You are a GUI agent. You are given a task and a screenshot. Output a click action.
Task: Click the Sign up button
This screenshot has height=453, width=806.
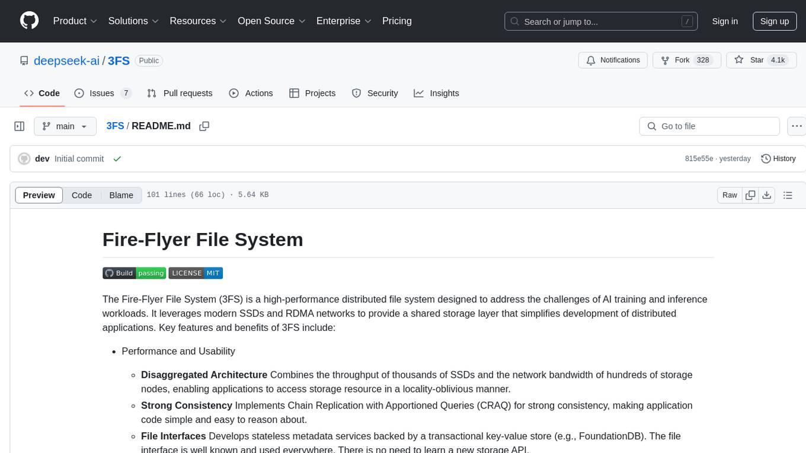775,21
